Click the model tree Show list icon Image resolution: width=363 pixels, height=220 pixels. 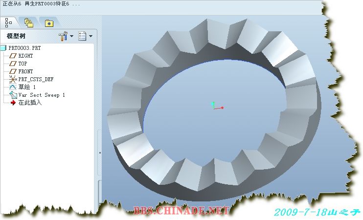pos(82,36)
